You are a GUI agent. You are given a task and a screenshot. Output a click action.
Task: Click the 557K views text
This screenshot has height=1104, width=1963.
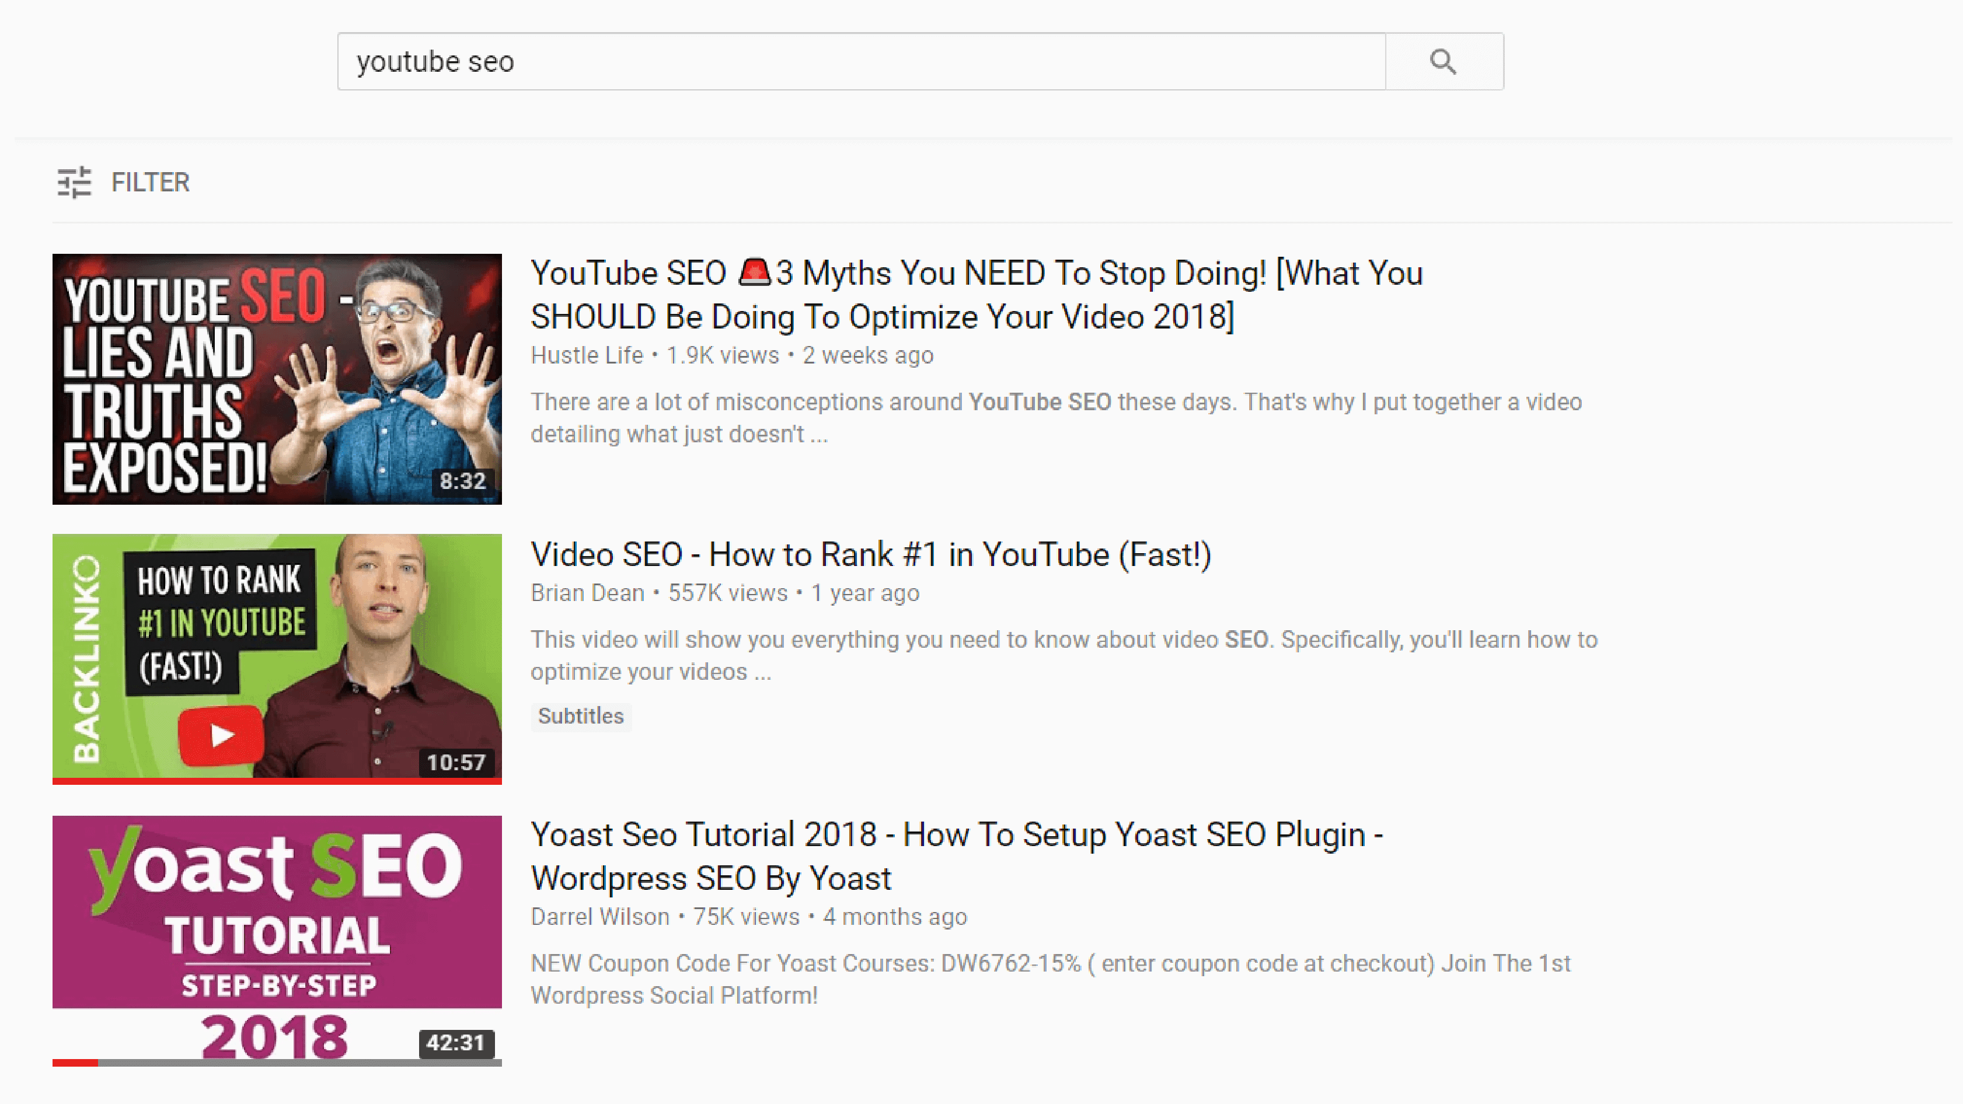727,593
